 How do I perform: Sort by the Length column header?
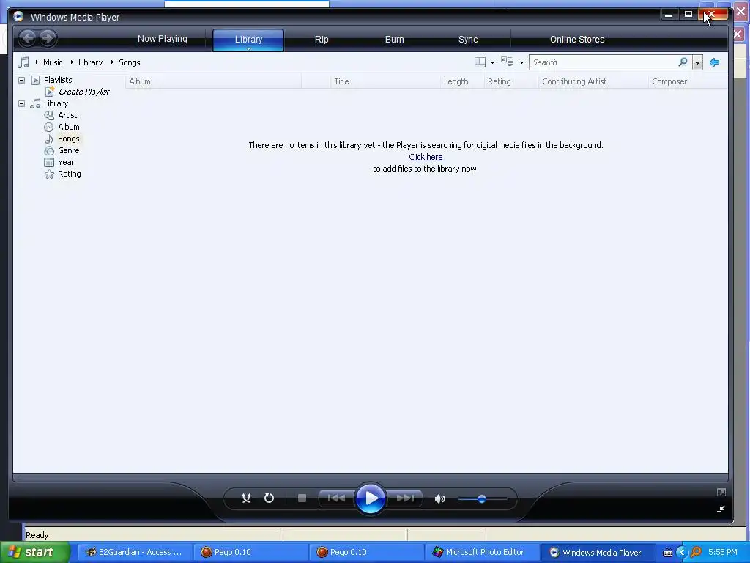[x=462, y=81]
